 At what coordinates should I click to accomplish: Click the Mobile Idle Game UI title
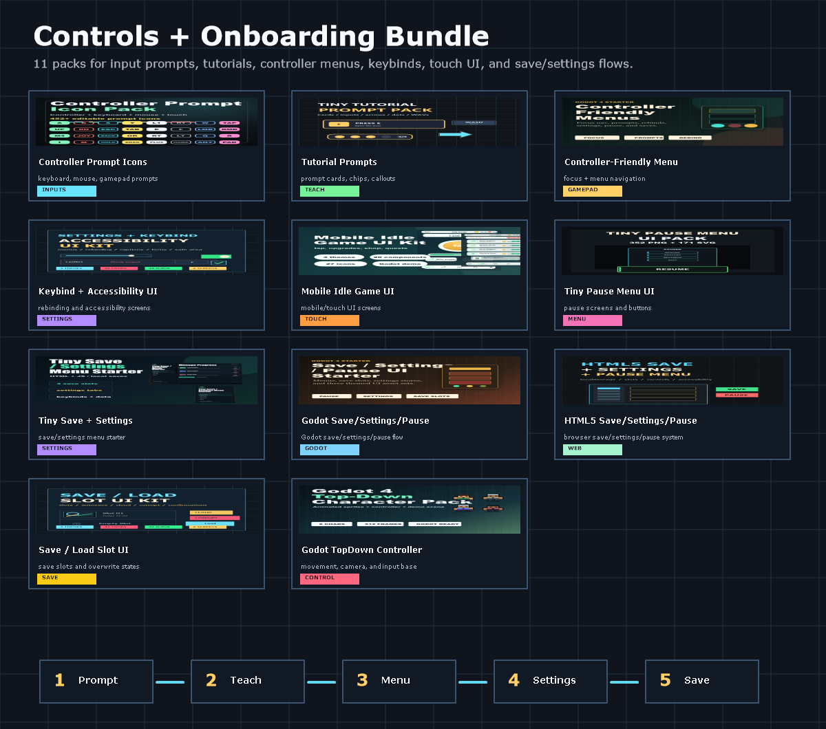tap(348, 292)
